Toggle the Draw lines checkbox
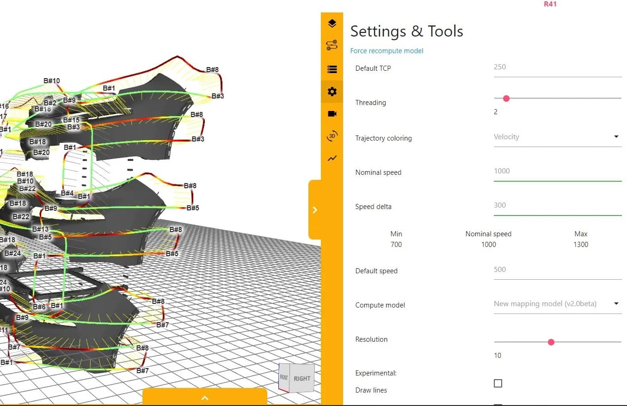Screen dimensions: 627x406 click(x=498, y=383)
